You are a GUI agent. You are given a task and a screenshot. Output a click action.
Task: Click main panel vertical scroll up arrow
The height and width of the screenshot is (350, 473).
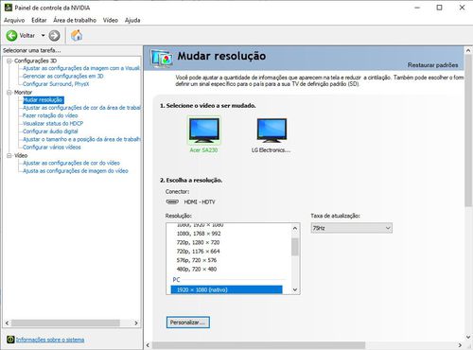[468, 50]
